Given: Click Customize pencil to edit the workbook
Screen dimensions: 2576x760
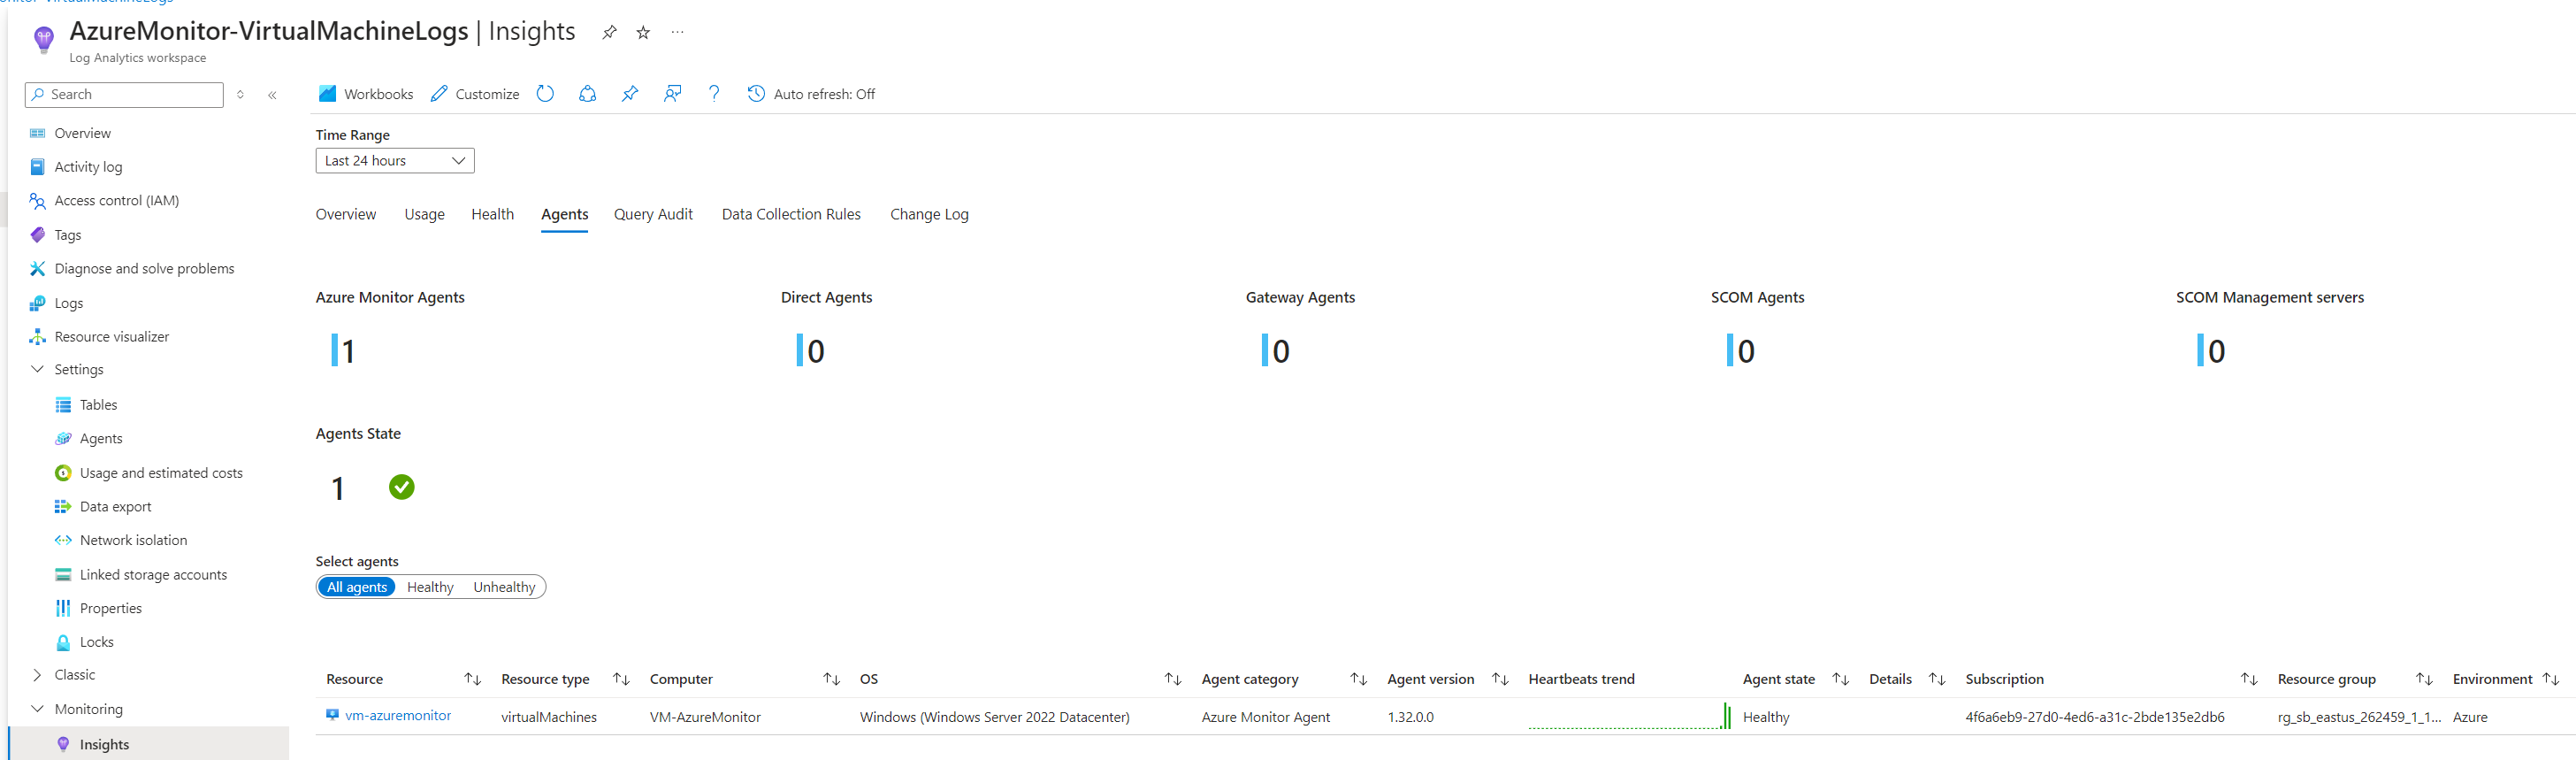Looking at the screenshot, I should click(x=475, y=94).
